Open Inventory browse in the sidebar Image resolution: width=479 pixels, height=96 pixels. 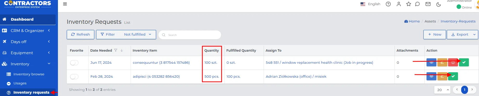click(29, 74)
